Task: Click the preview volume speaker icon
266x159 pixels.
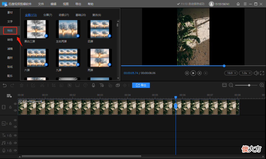Action: [x=256, y=73]
